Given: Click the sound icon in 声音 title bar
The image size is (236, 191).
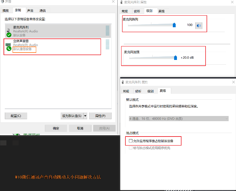Looking at the screenshot, I should (2, 2).
